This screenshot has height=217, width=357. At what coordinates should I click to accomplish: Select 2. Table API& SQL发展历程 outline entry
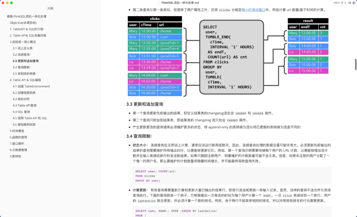click(x=28, y=35)
